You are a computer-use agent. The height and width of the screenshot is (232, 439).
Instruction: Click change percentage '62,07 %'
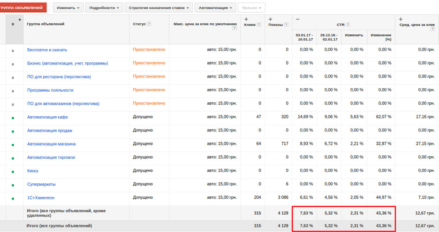coord(384,117)
